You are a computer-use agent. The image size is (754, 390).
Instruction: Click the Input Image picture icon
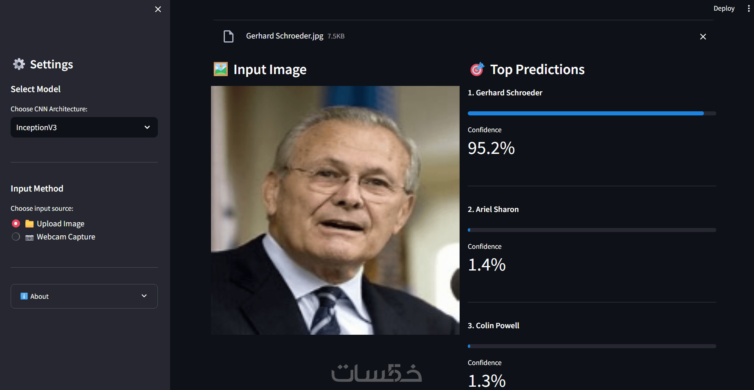[221, 69]
